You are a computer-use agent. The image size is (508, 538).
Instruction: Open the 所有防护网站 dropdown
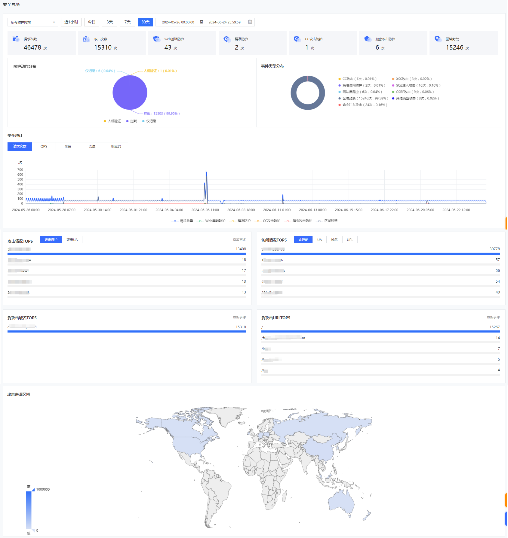coord(33,22)
